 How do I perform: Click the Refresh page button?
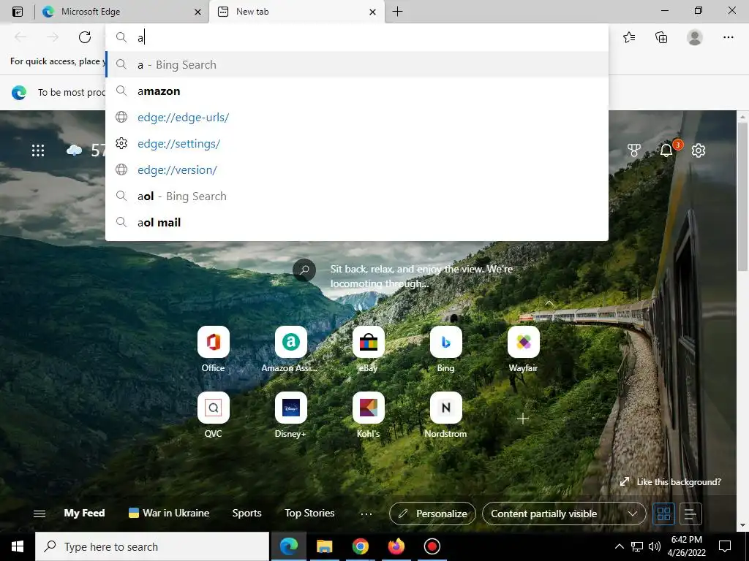pyautogui.click(x=85, y=37)
